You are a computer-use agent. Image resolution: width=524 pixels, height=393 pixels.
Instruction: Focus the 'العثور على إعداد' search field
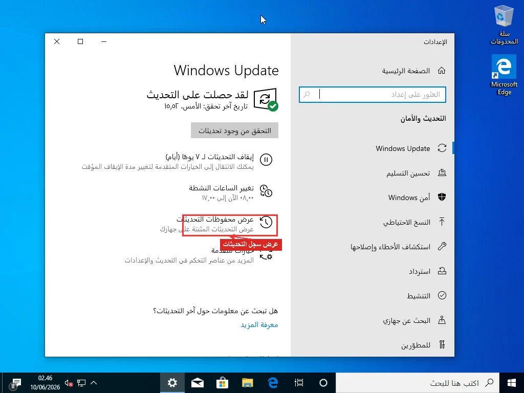coord(373,95)
